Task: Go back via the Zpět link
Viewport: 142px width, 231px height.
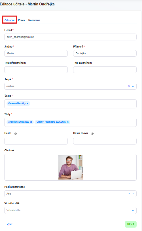Action: (10, 224)
